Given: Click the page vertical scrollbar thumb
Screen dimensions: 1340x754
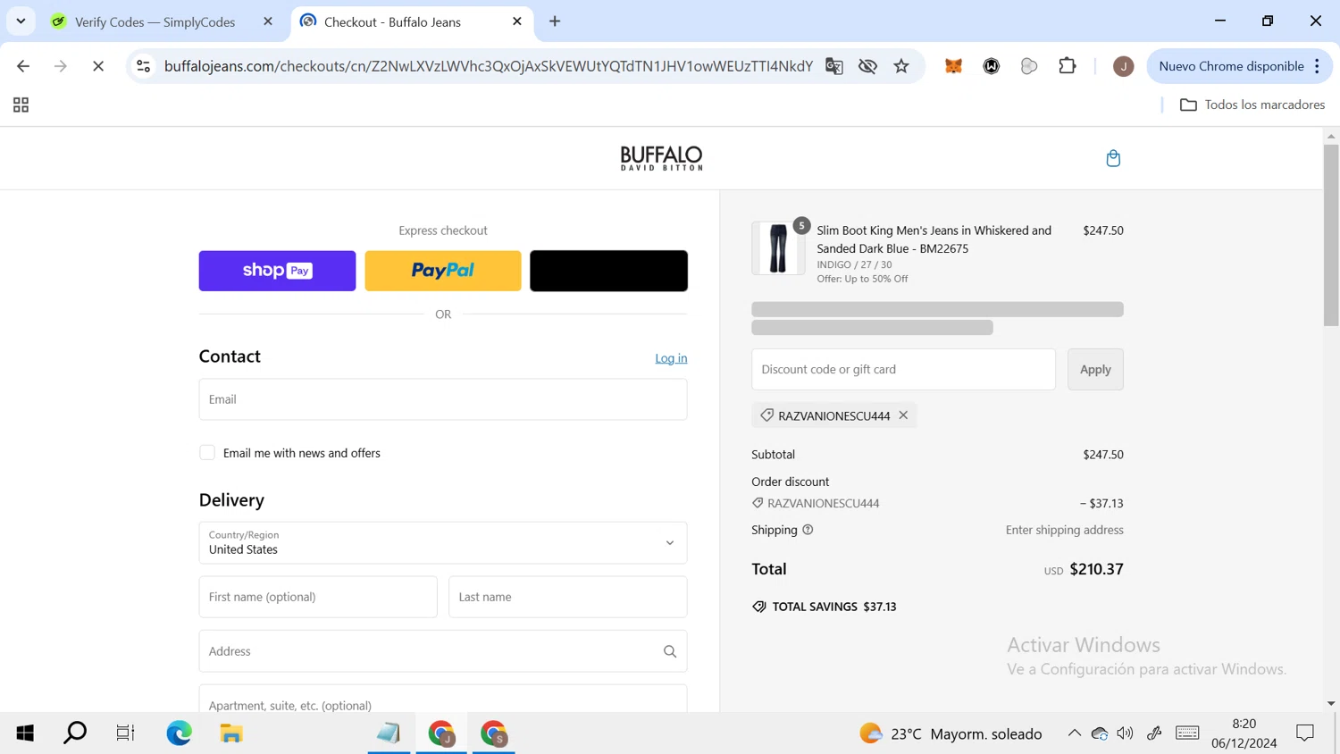Looking at the screenshot, I should point(1331,234).
